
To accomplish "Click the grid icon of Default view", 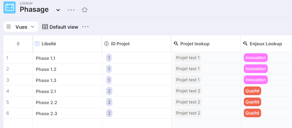I will click(x=45, y=27).
